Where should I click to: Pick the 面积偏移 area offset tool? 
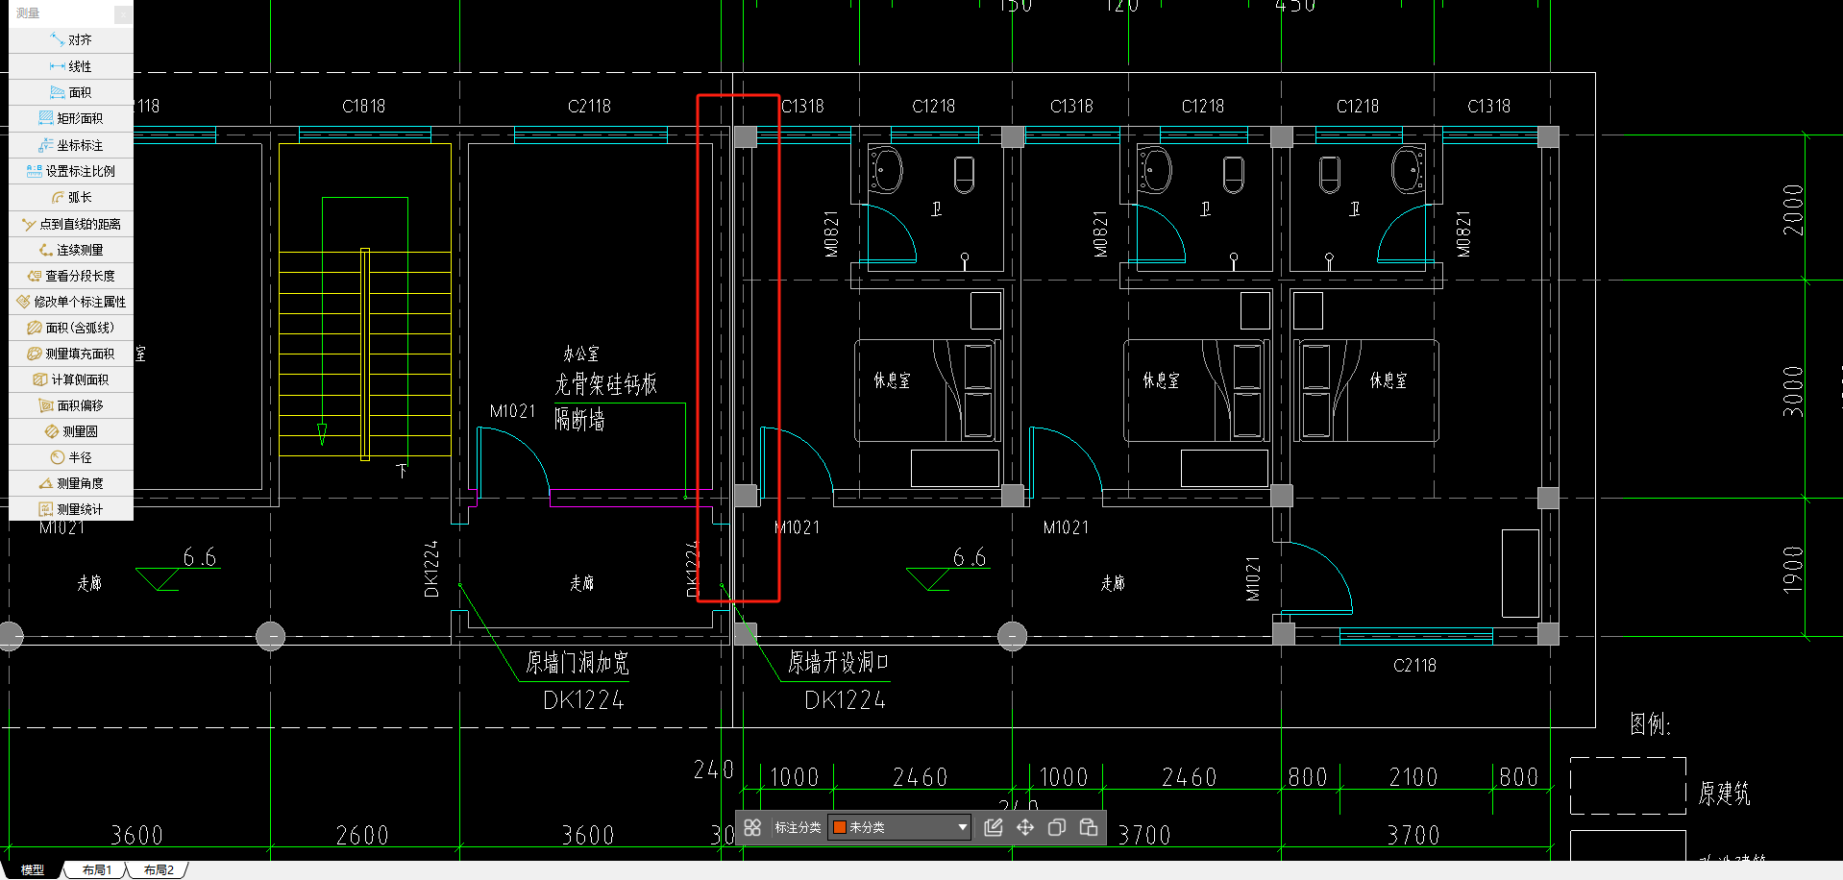(x=71, y=405)
